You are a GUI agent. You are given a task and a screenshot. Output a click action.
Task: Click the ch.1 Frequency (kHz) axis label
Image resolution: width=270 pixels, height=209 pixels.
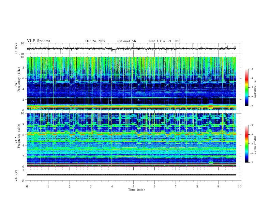17,80
